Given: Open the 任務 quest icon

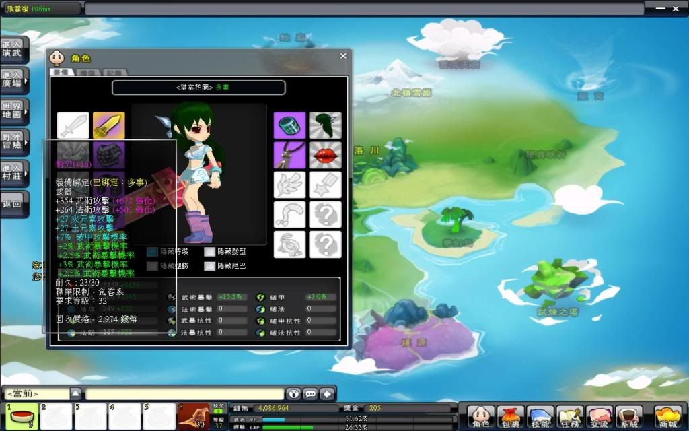Looking at the screenshot, I should click(569, 416).
